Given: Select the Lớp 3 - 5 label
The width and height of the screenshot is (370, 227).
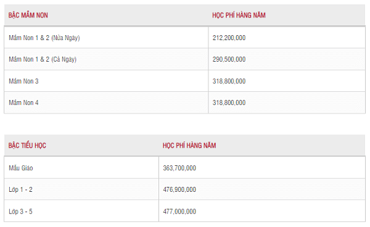Looking at the screenshot, I should click(x=20, y=212).
